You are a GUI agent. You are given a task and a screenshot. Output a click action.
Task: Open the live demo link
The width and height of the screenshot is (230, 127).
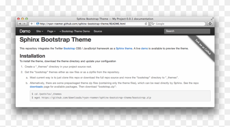(144, 48)
